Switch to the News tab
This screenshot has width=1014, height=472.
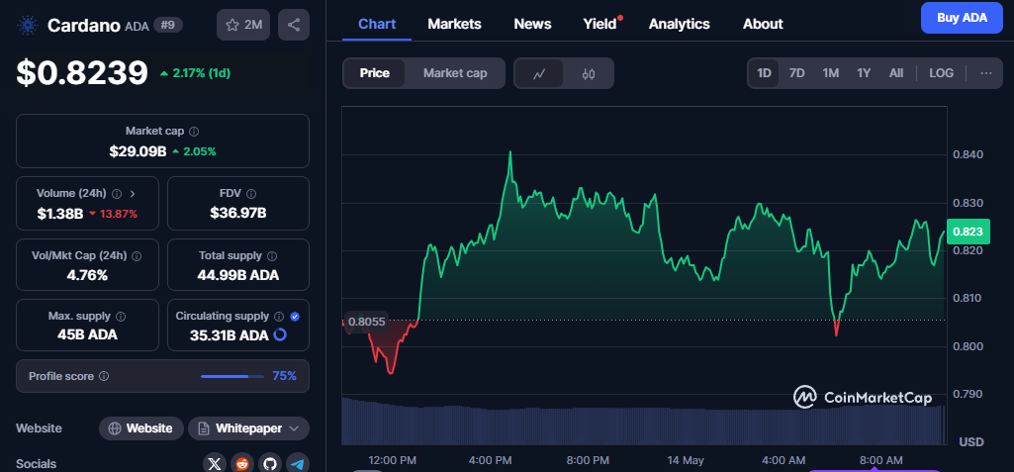(533, 24)
